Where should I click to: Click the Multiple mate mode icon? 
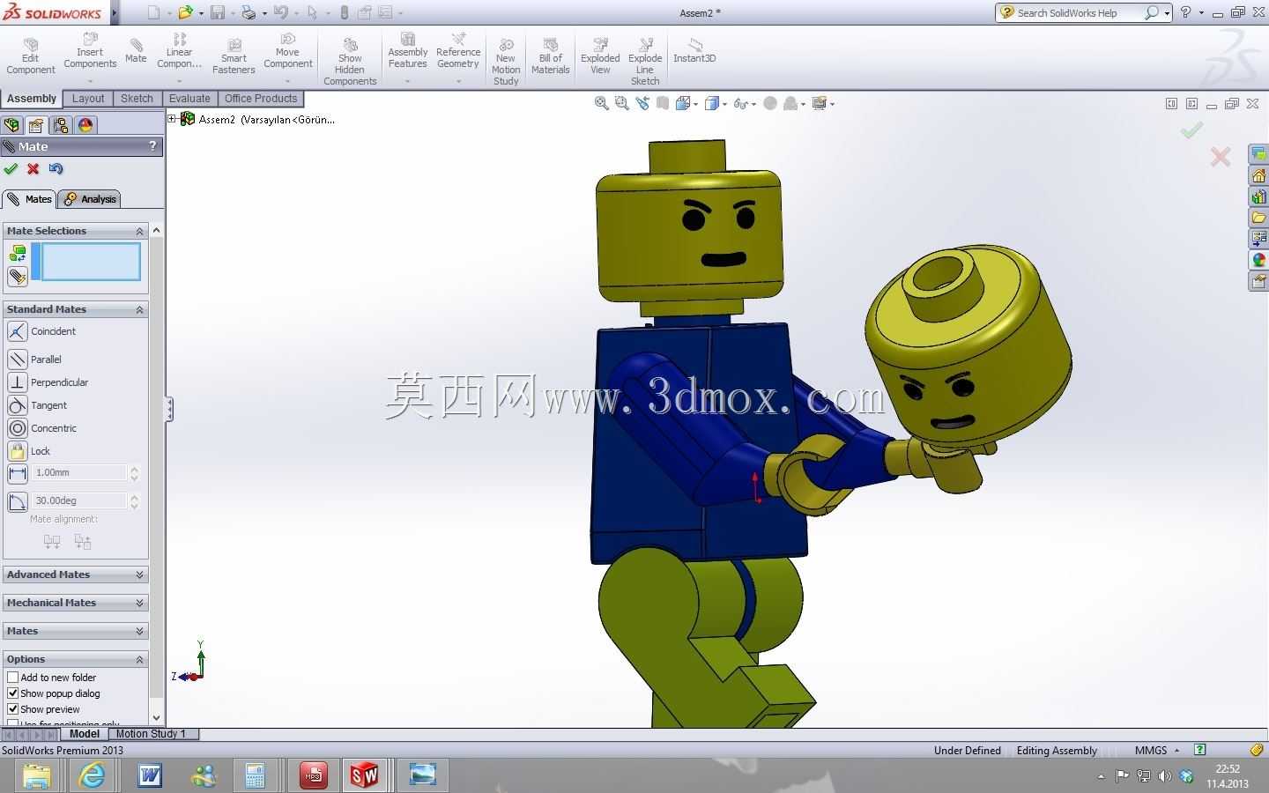(17, 276)
